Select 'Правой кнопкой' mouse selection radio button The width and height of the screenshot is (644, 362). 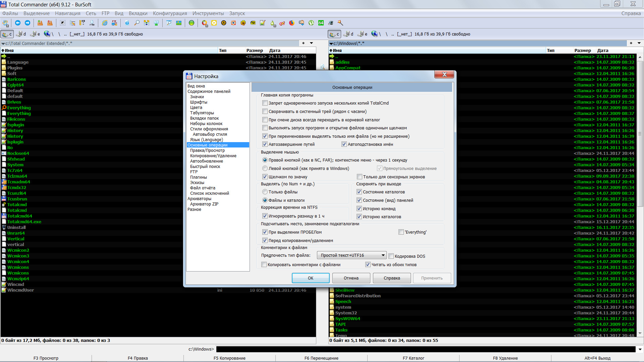265,160
